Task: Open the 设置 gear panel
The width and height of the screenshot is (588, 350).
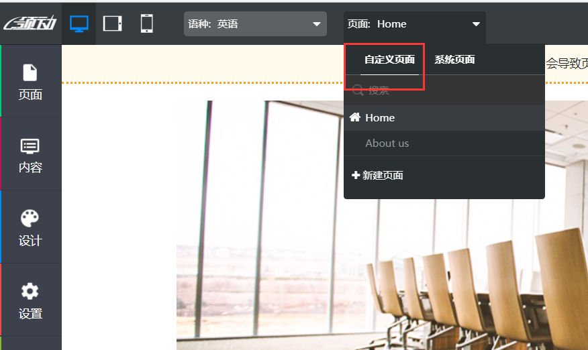Action: 31,300
